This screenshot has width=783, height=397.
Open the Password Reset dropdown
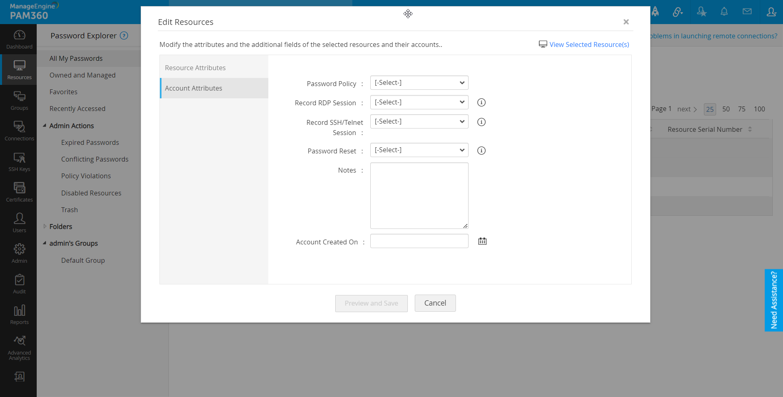(419, 150)
